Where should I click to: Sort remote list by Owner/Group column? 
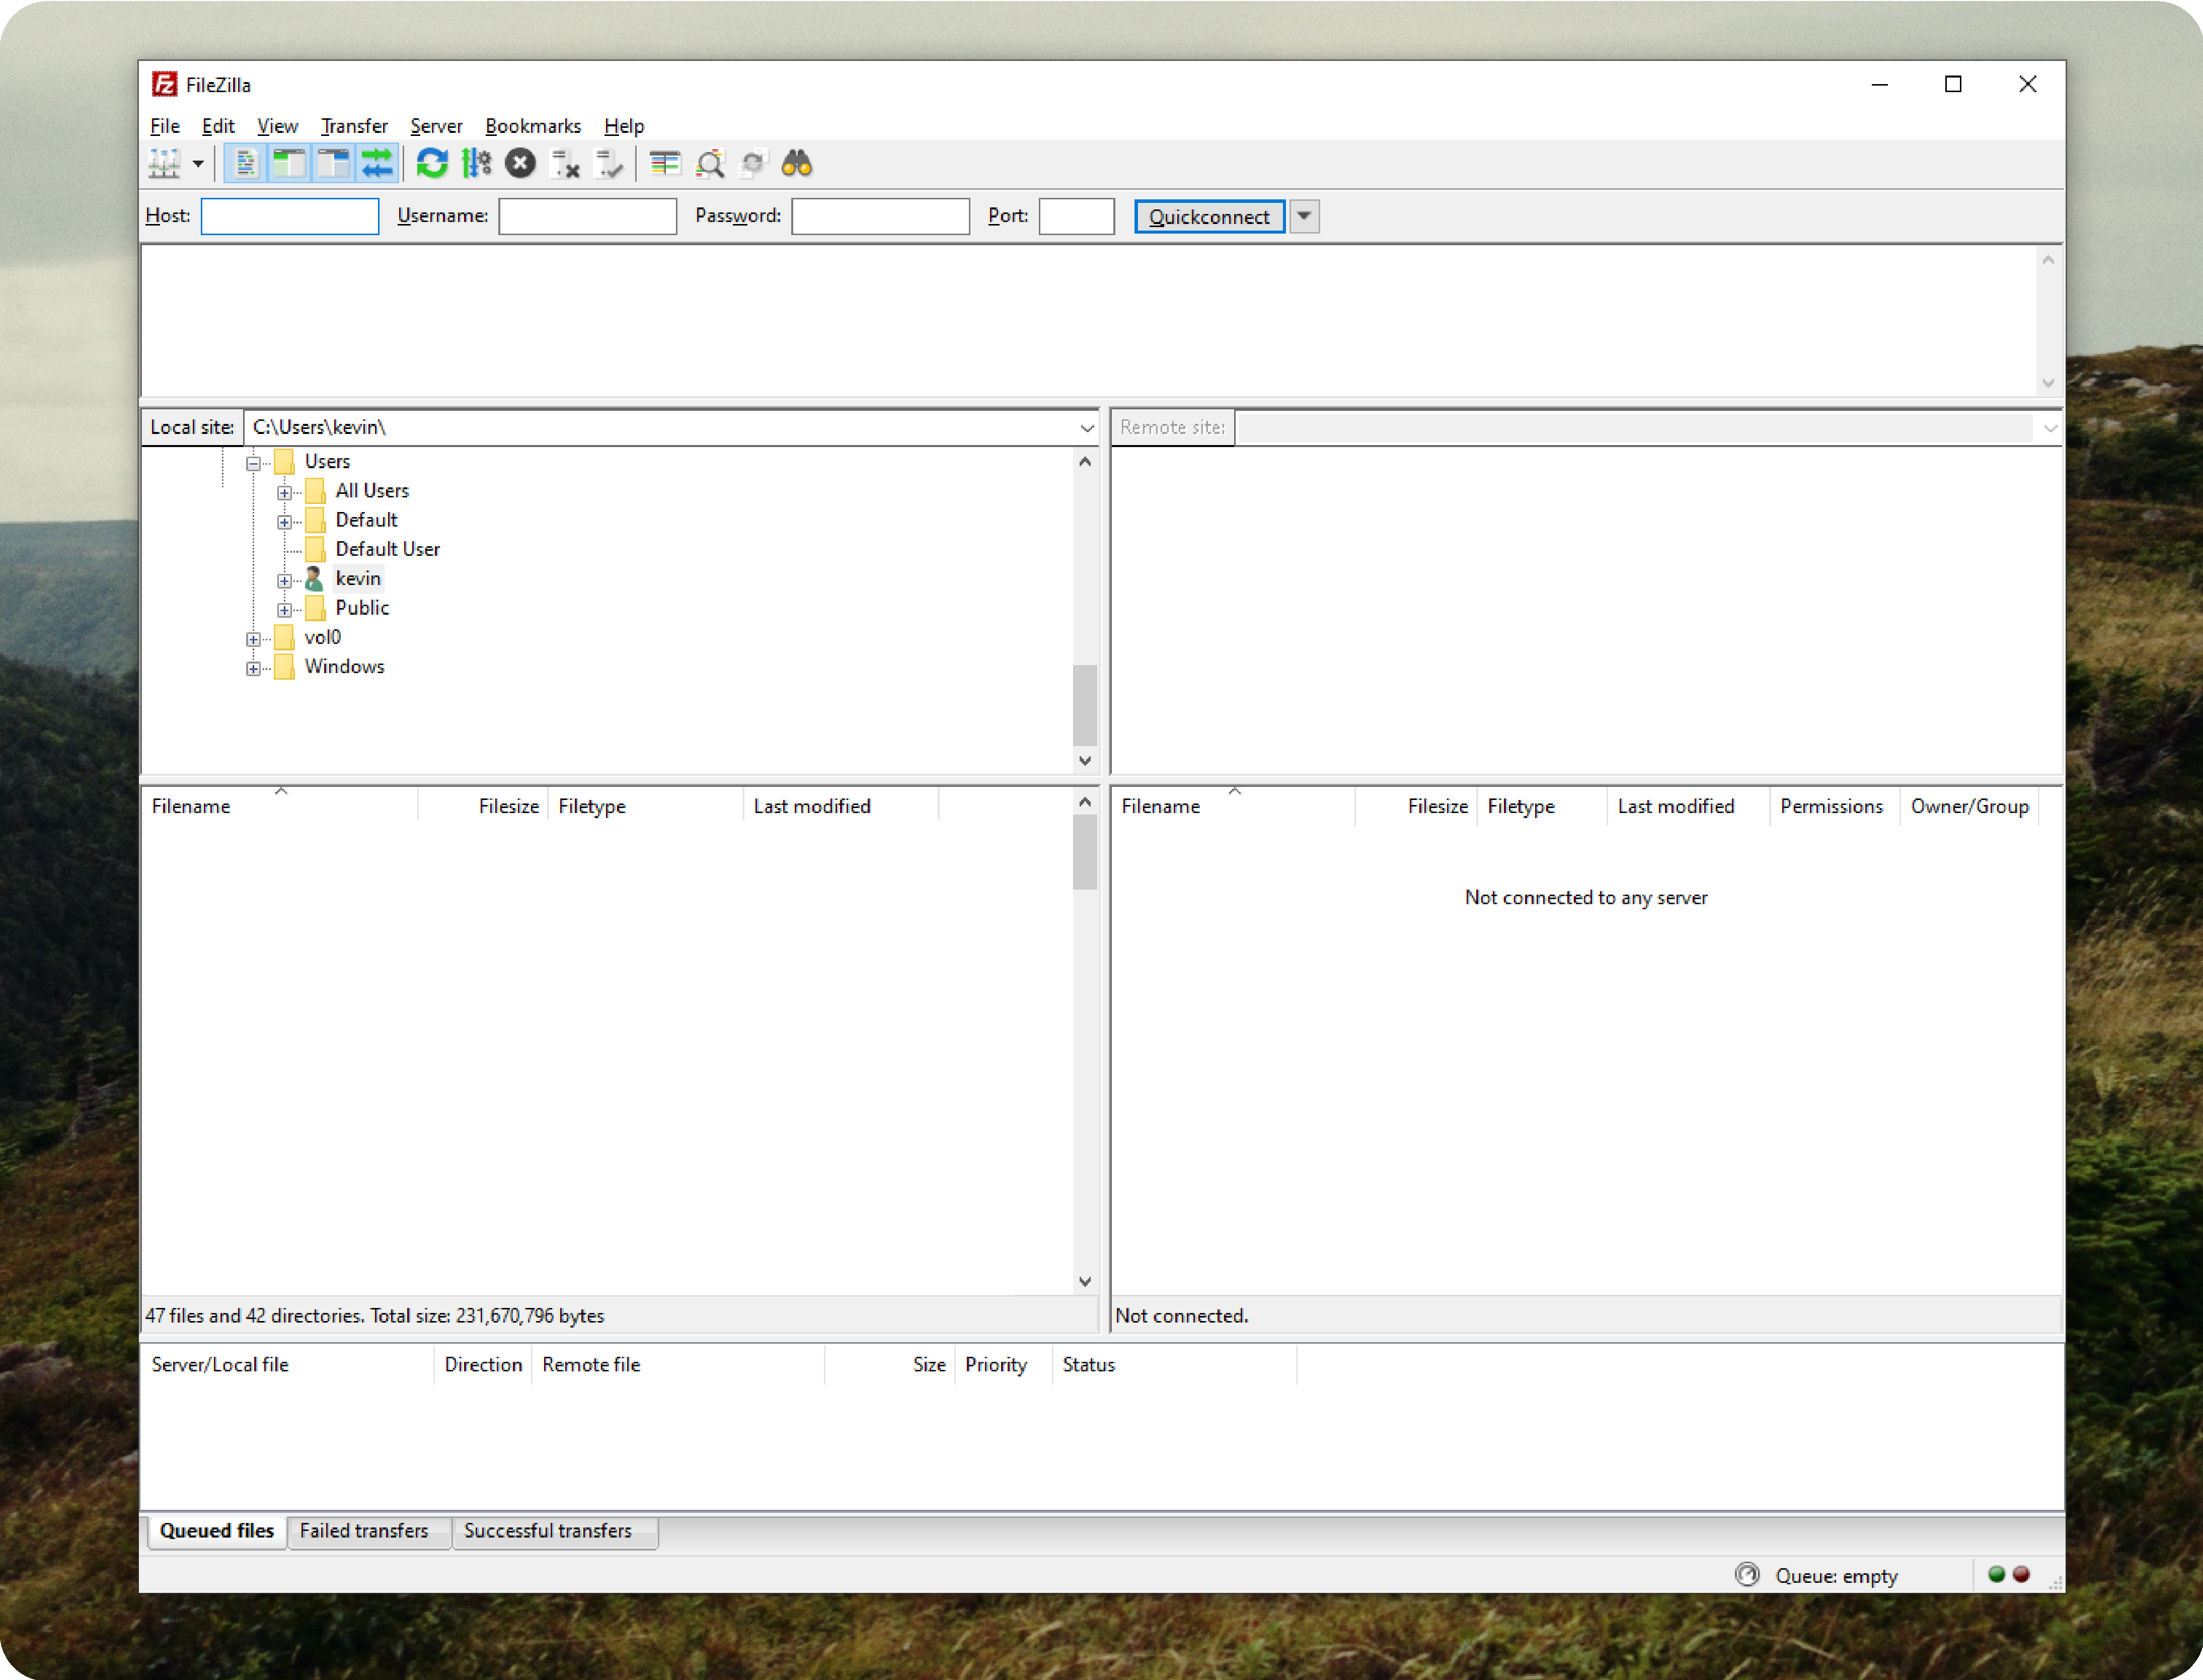tap(1969, 806)
